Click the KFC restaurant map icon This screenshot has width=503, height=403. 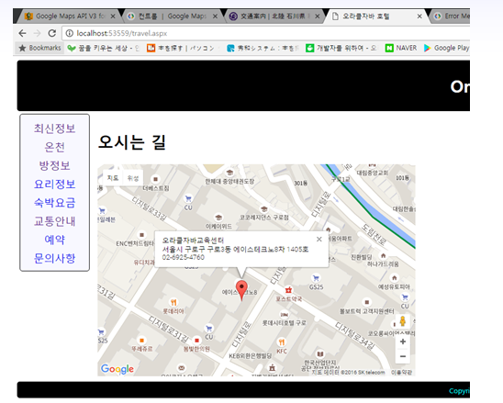[282, 342]
